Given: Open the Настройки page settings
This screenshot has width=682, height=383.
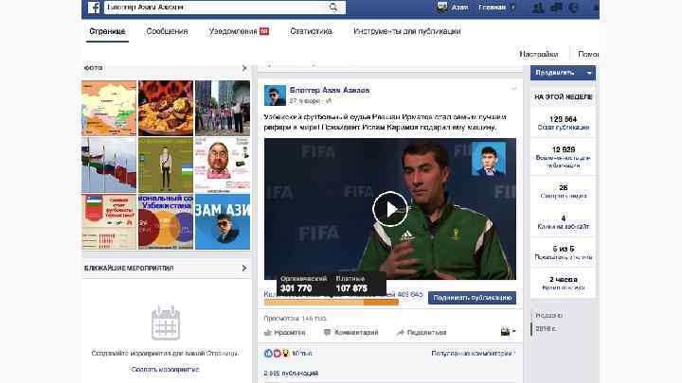Looking at the screenshot, I should pos(538,54).
